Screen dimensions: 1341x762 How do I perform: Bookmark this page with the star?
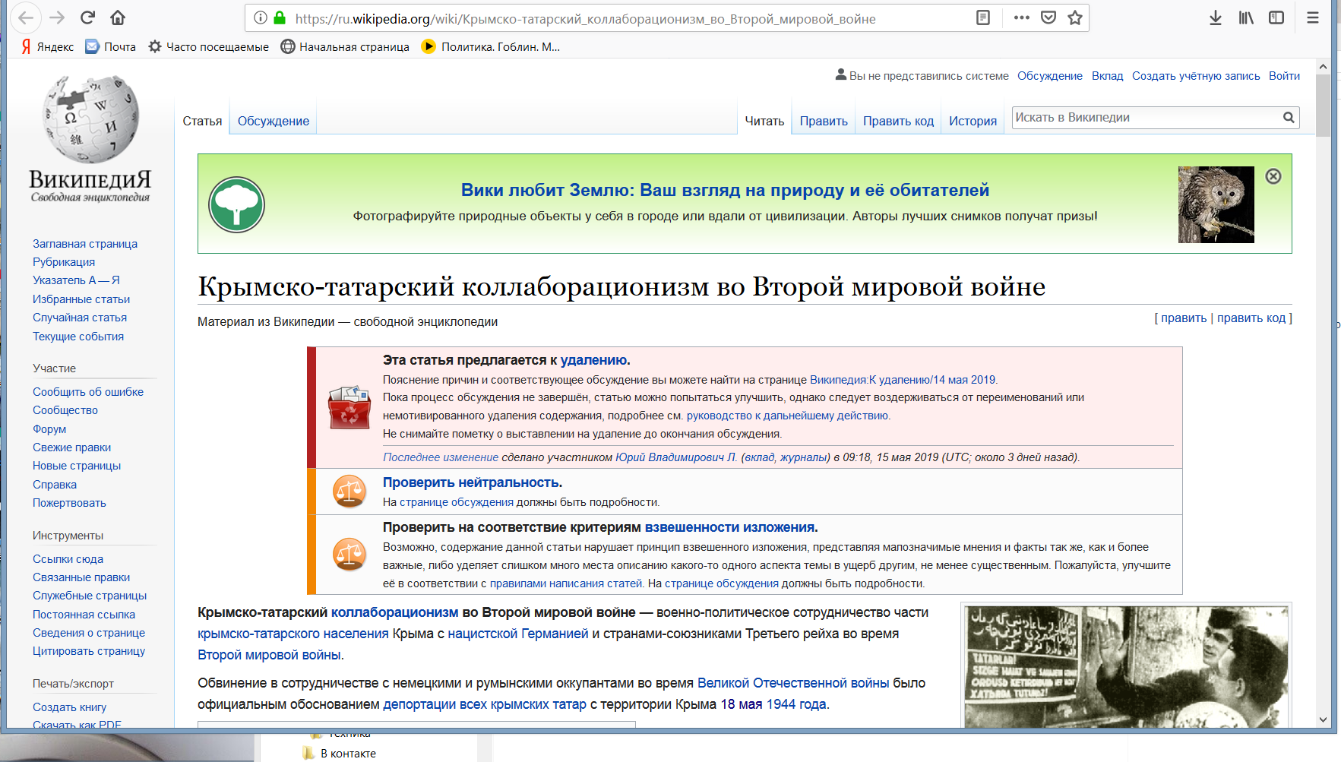(1075, 17)
